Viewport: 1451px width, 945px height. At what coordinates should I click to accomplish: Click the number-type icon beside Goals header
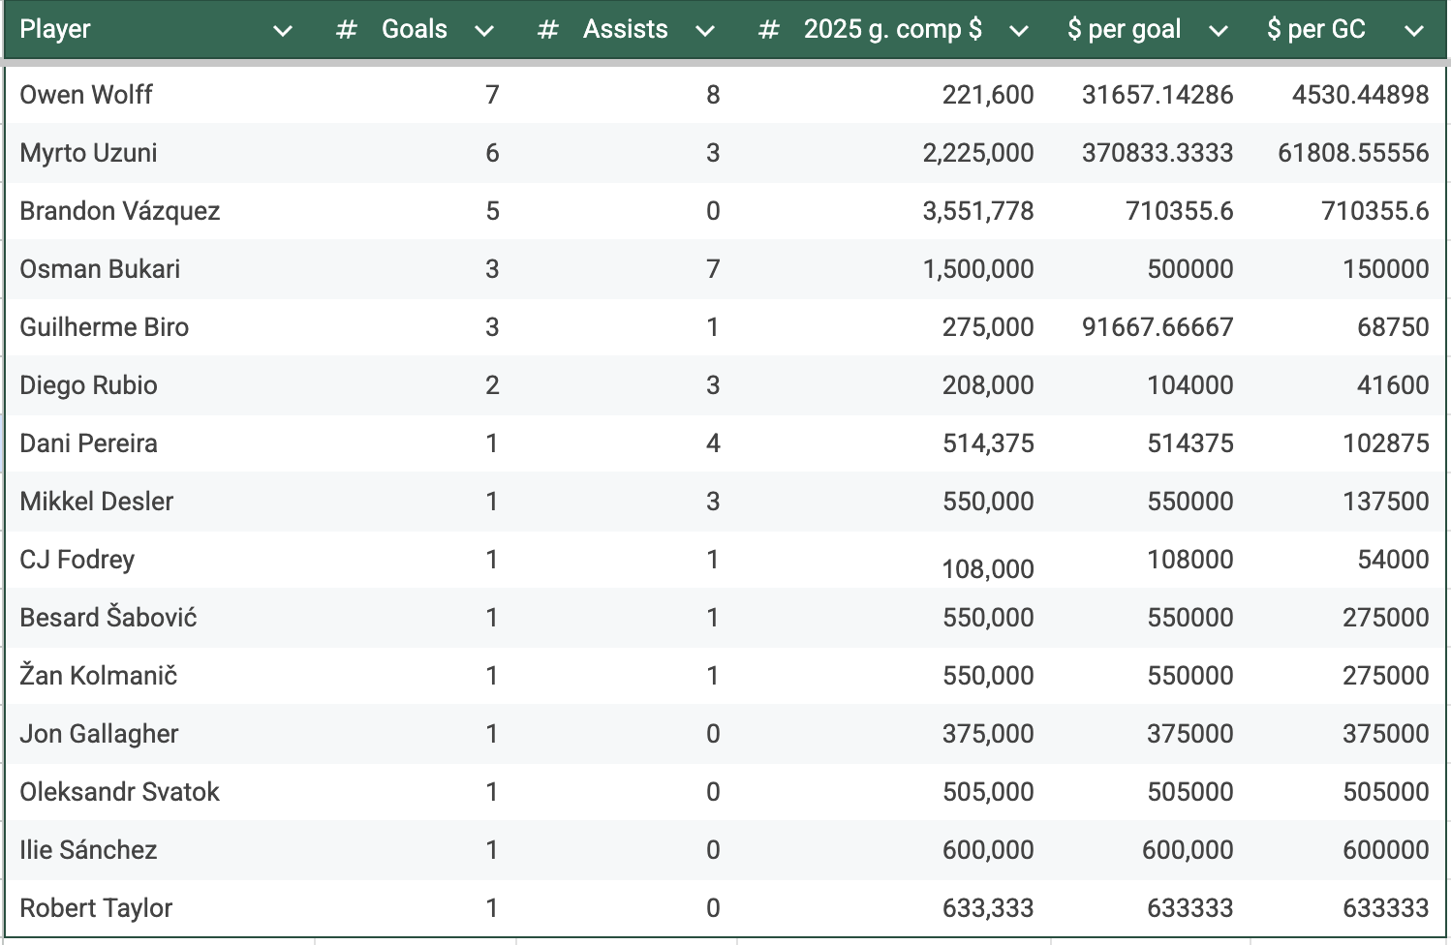[346, 30]
